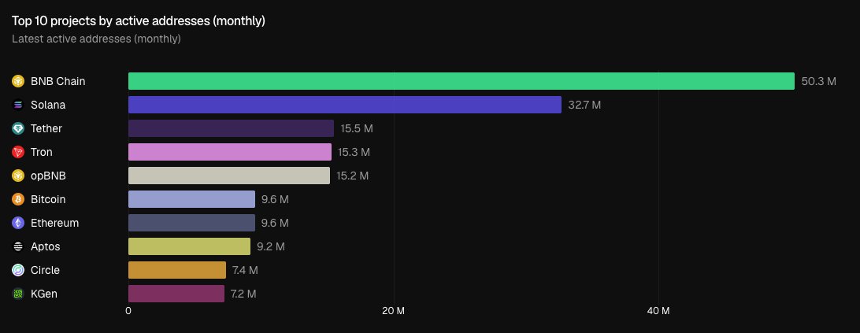This screenshot has height=333, width=860.
Task: Click the Circle logo icon
Action: pyautogui.click(x=18, y=270)
